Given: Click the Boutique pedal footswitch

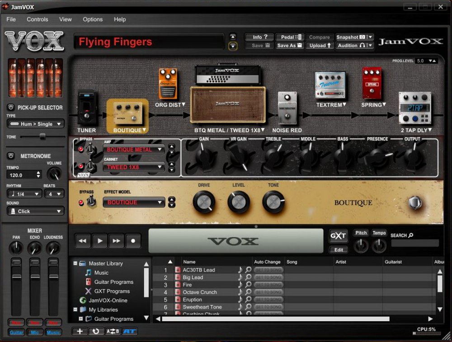Looking at the screenshot, I should [415, 202].
